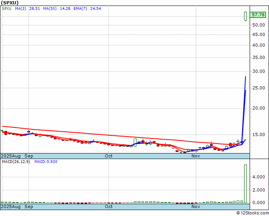The image size is (269, 216).
Task: Click the 4.000 MACD axis label
Action: [259, 177]
